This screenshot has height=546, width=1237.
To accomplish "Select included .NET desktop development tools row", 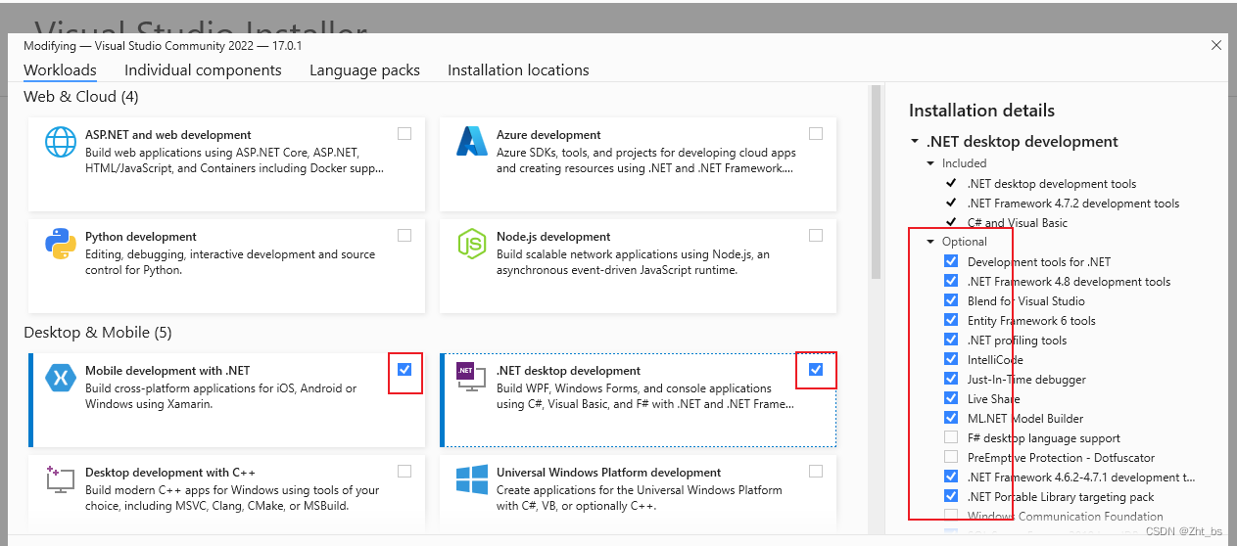I will point(1052,184).
